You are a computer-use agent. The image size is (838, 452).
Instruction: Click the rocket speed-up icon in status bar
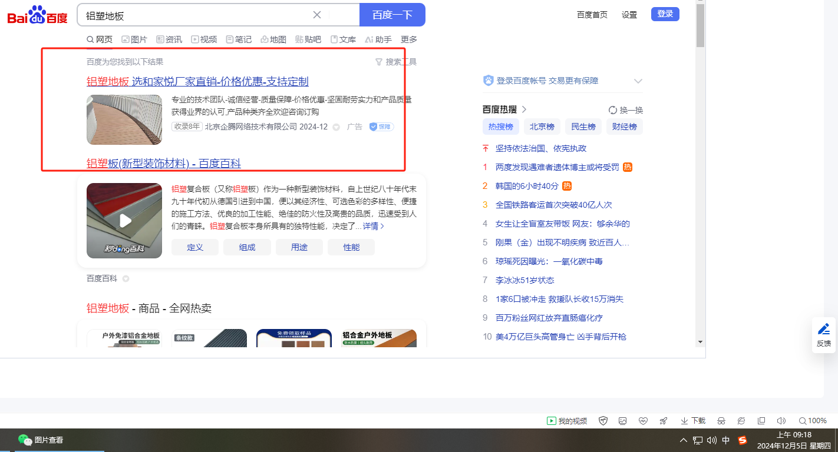click(663, 421)
